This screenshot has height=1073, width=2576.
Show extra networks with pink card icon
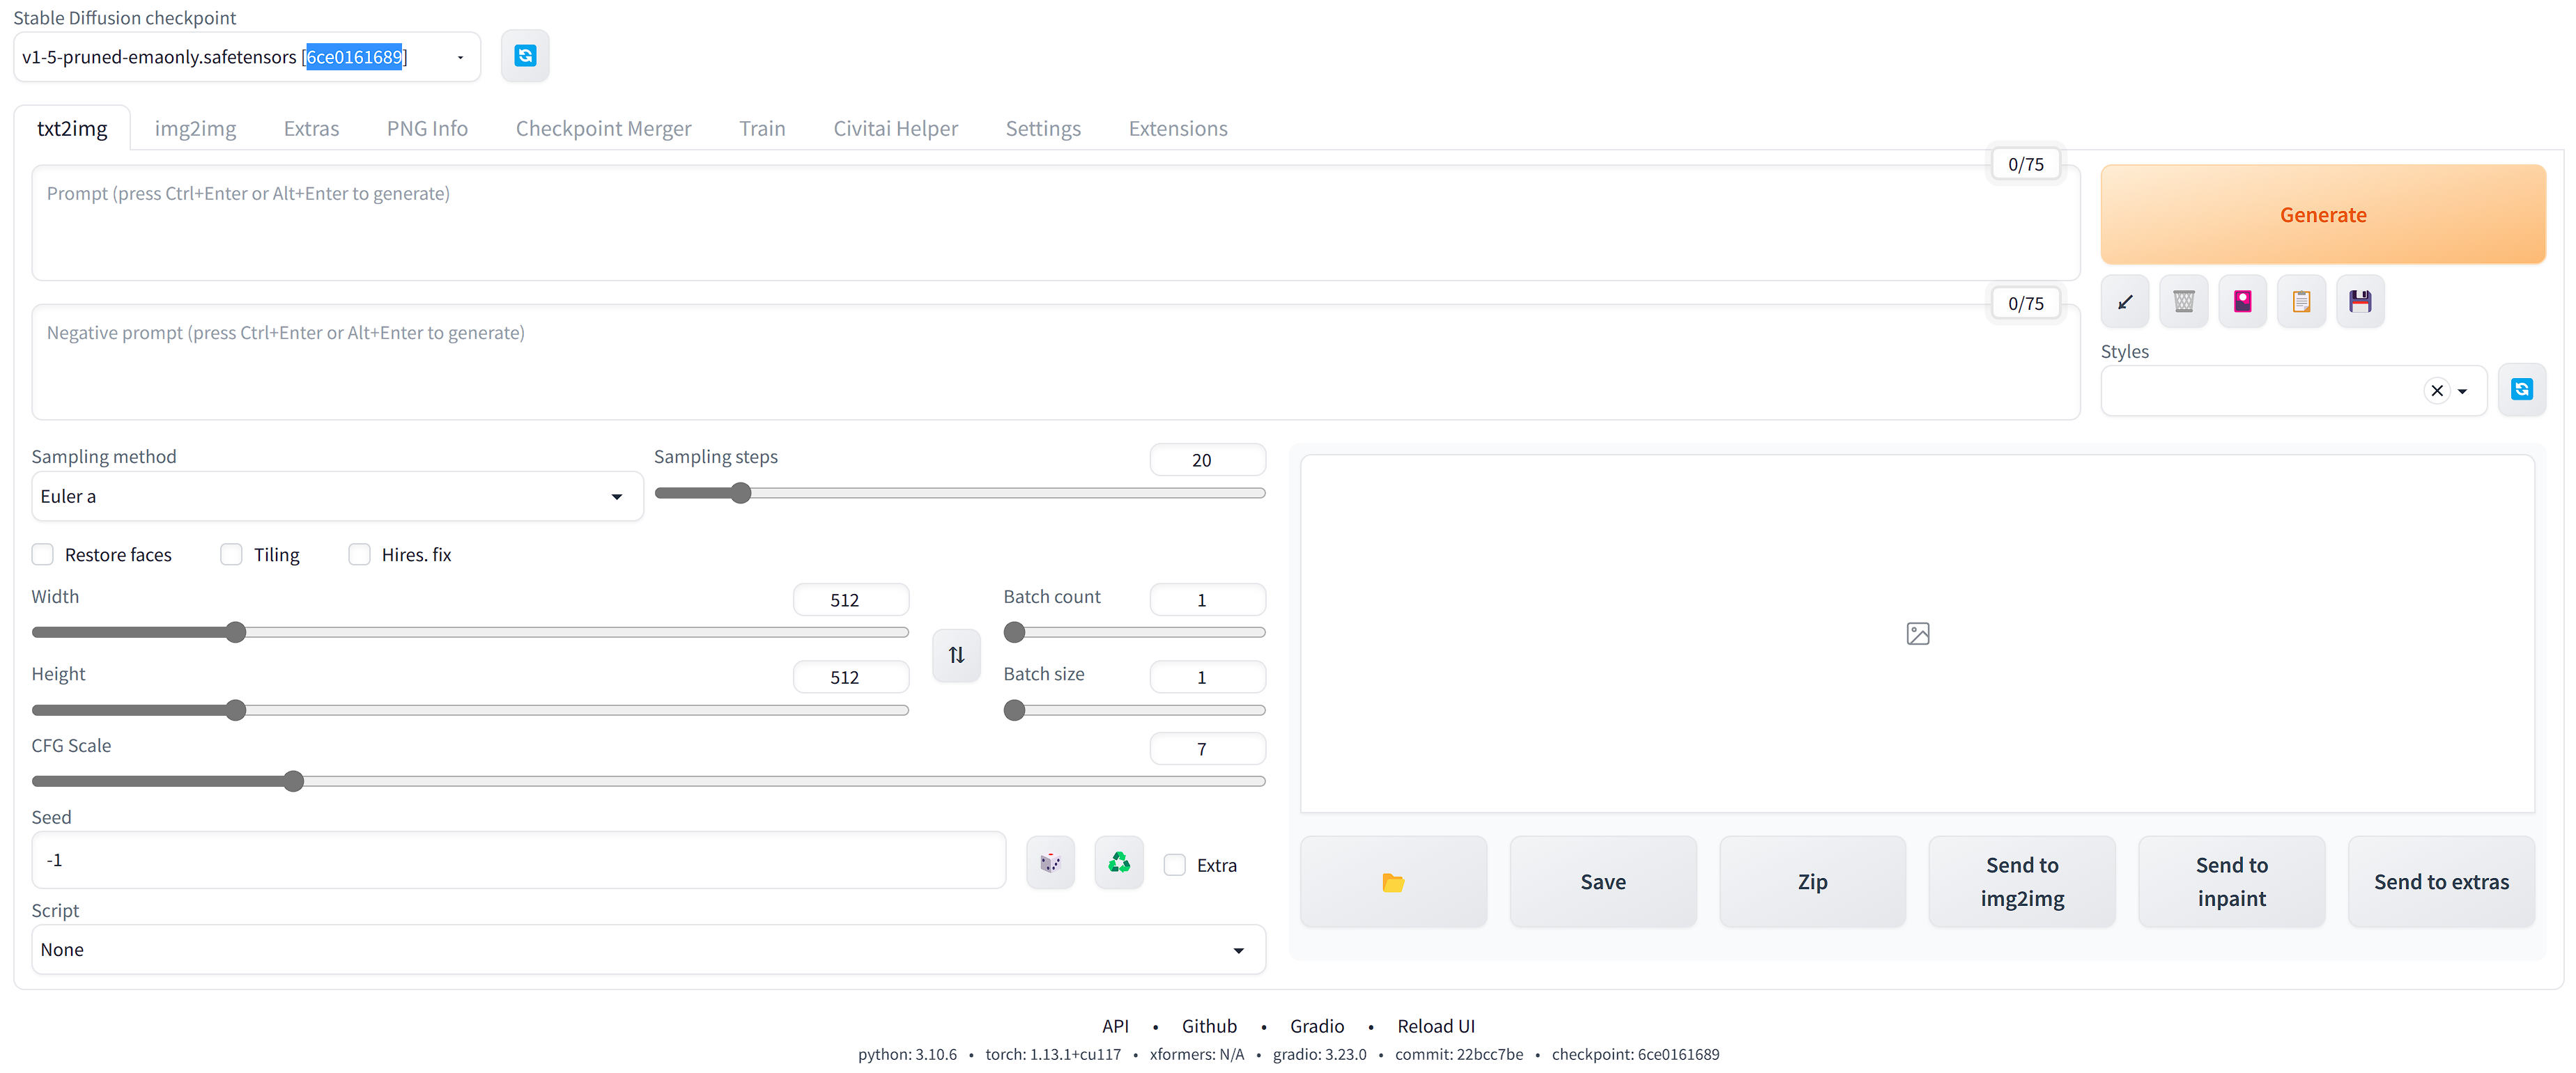point(2243,301)
